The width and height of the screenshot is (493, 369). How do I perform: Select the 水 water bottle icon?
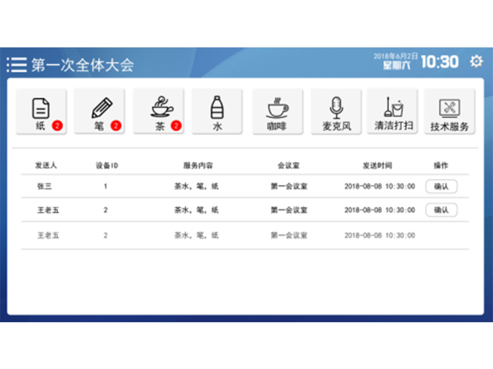(216, 111)
